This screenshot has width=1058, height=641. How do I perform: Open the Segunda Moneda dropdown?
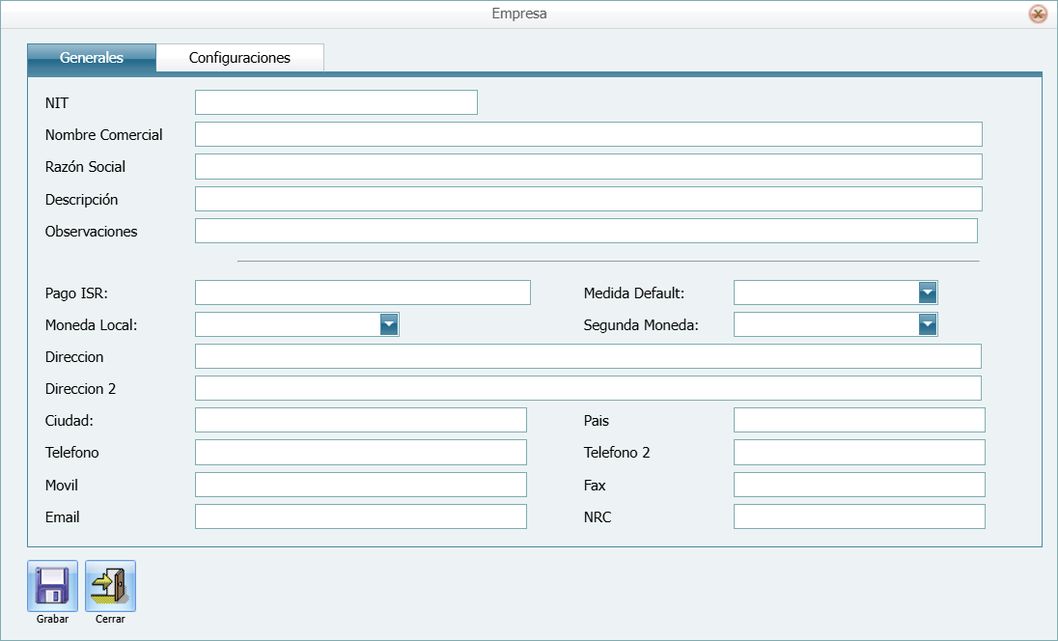pyautogui.click(x=927, y=324)
